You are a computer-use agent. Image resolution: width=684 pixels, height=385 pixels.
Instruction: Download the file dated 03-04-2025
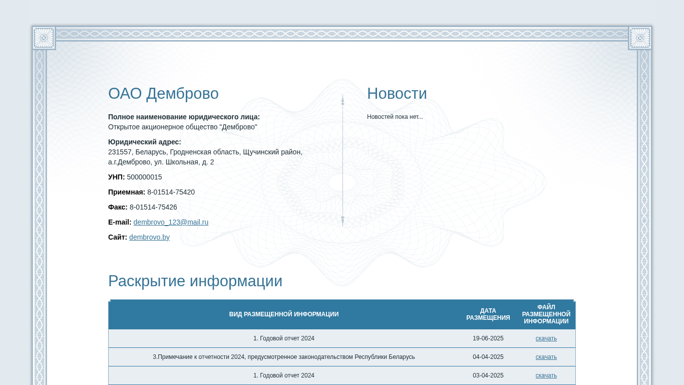point(546,375)
